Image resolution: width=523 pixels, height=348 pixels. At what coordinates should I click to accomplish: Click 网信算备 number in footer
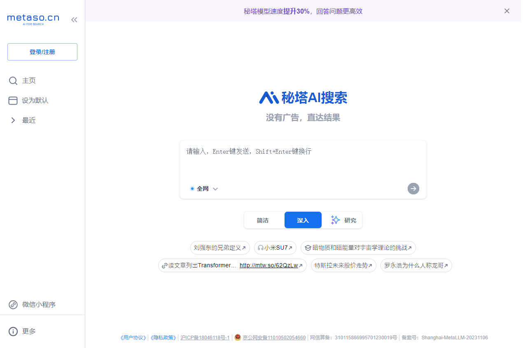click(x=354, y=338)
